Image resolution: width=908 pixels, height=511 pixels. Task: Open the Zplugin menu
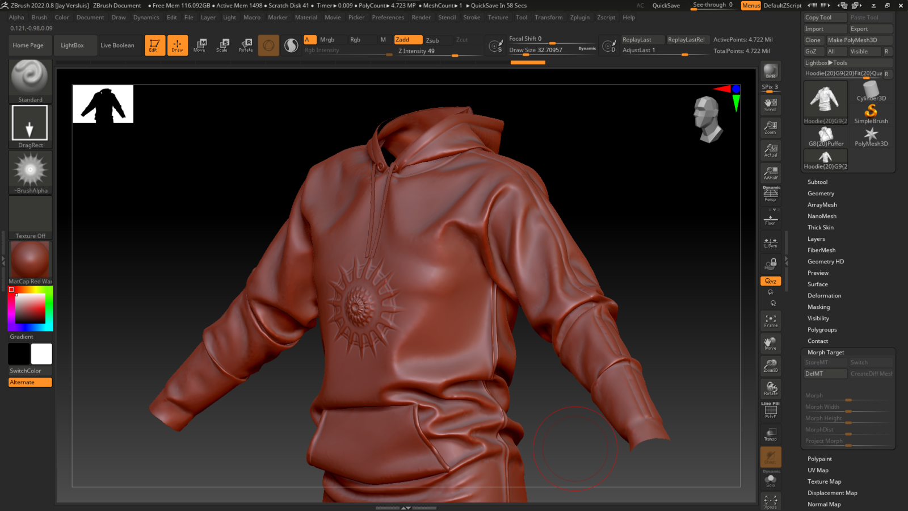[x=579, y=17]
